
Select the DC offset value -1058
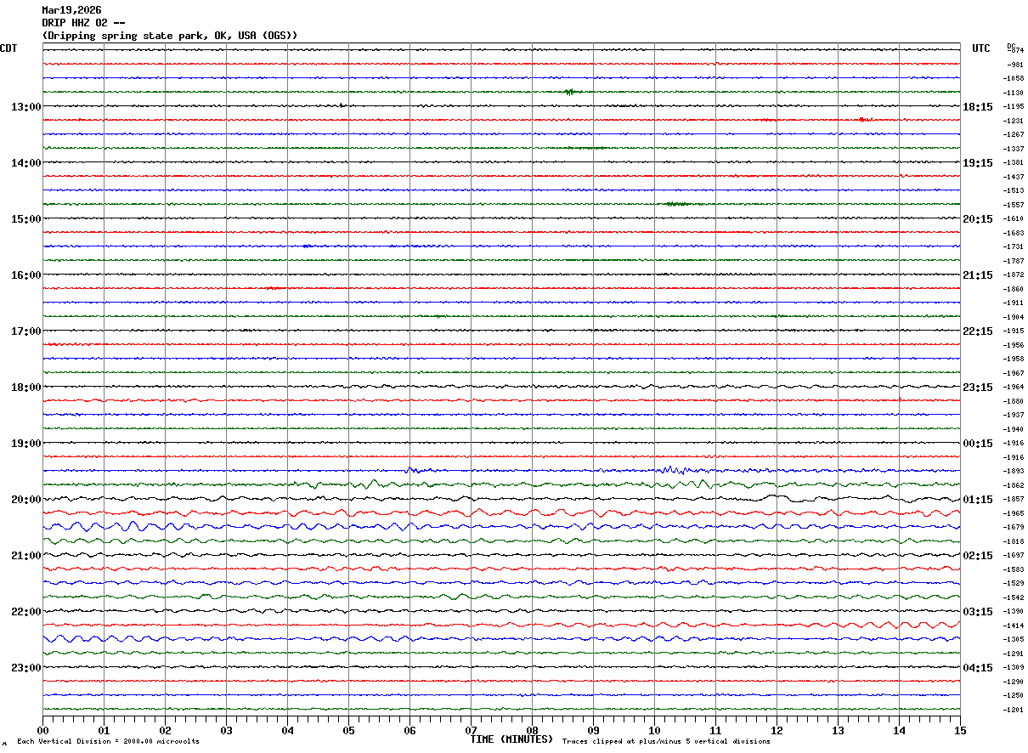[x=1014, y=78]
